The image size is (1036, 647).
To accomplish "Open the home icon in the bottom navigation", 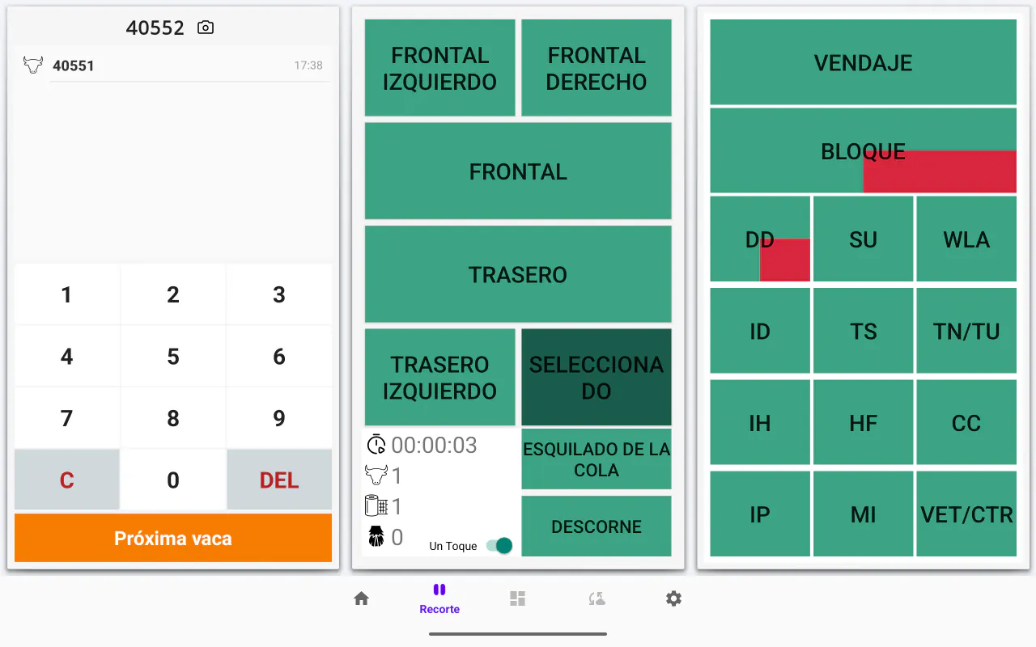I will click(x=362, y=598).
